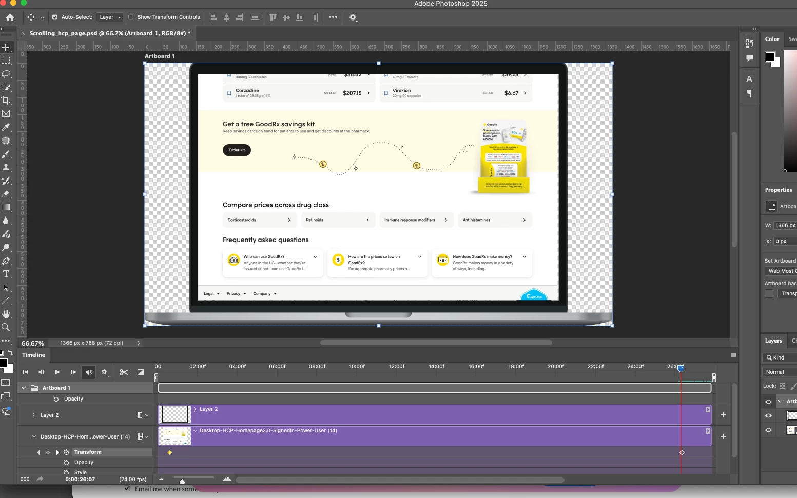The height and width of the screenshot is (498, 797).
Task: Open the Comments panel icon
Action: point(750,58)
